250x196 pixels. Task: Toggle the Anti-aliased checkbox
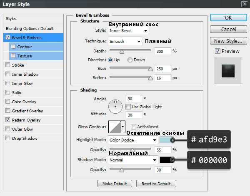[133, 127]
